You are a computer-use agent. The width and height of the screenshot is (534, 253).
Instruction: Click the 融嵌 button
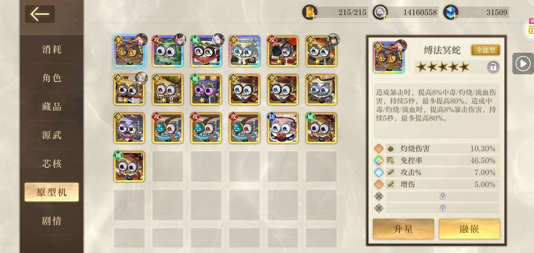coord(469,229)
